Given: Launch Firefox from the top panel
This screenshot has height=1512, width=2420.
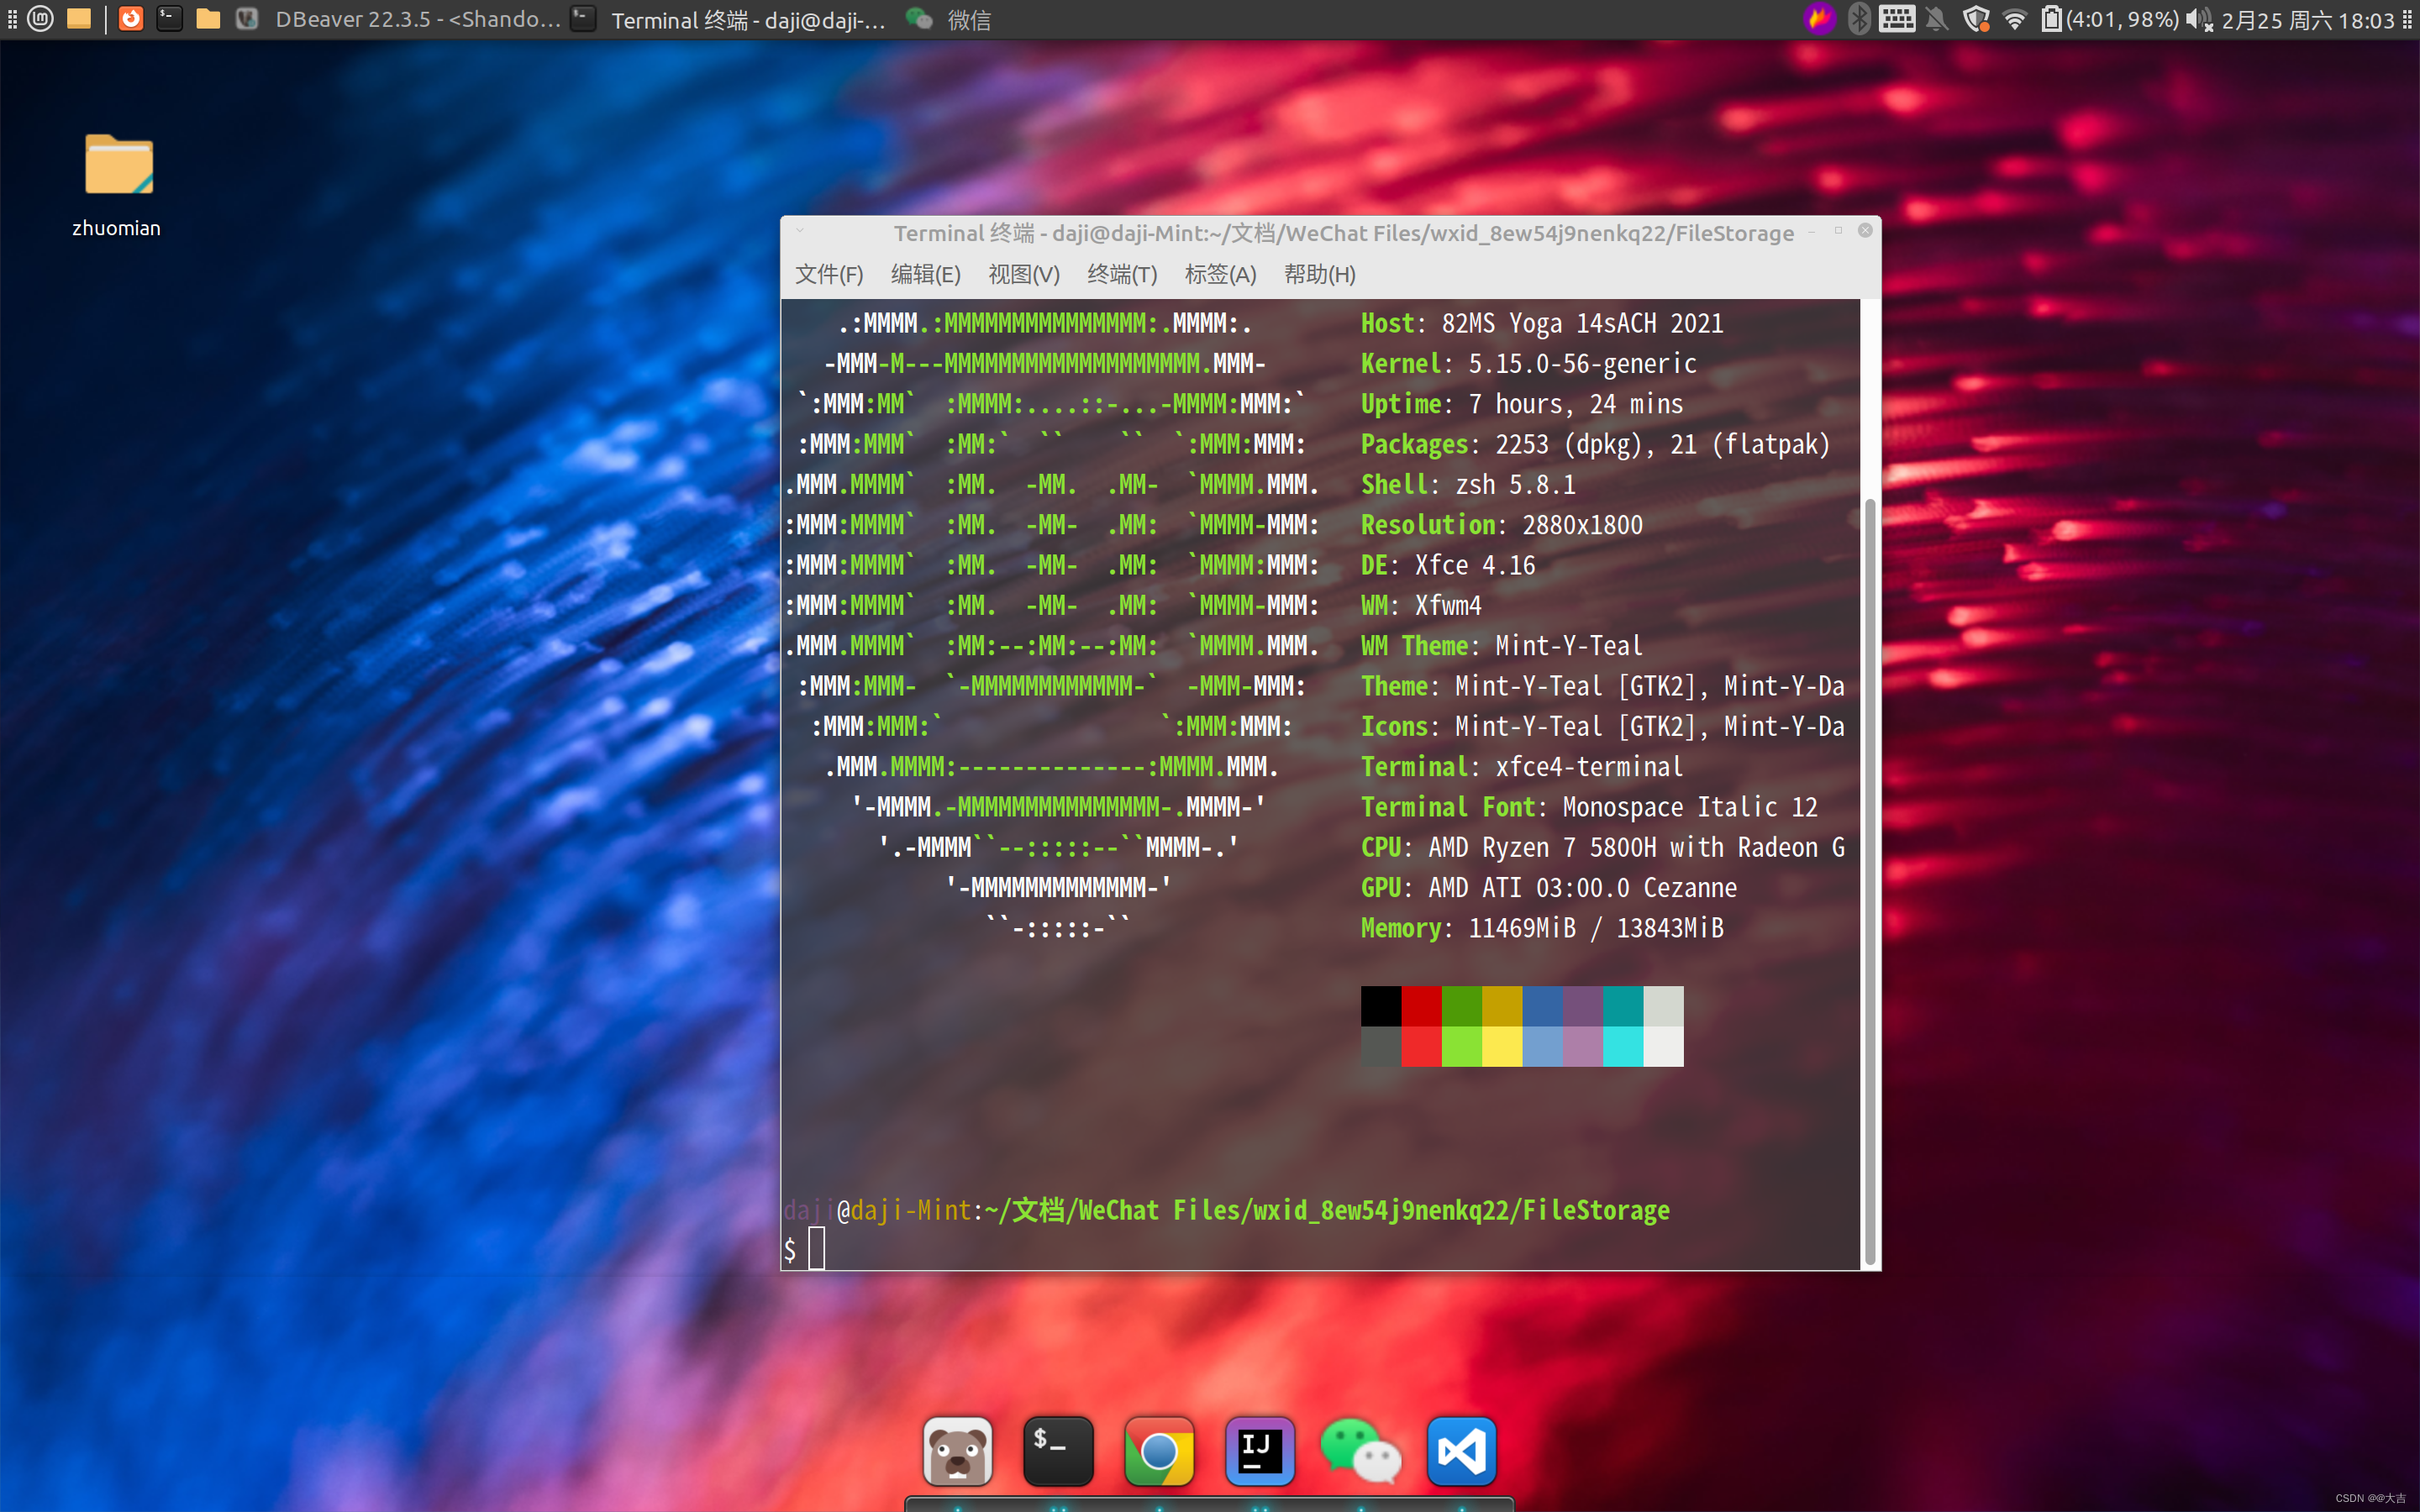Looking at the screenshot, I should [x=130, y=19].
